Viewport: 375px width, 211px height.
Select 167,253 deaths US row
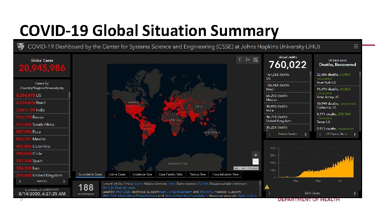(x=287, y=77)
